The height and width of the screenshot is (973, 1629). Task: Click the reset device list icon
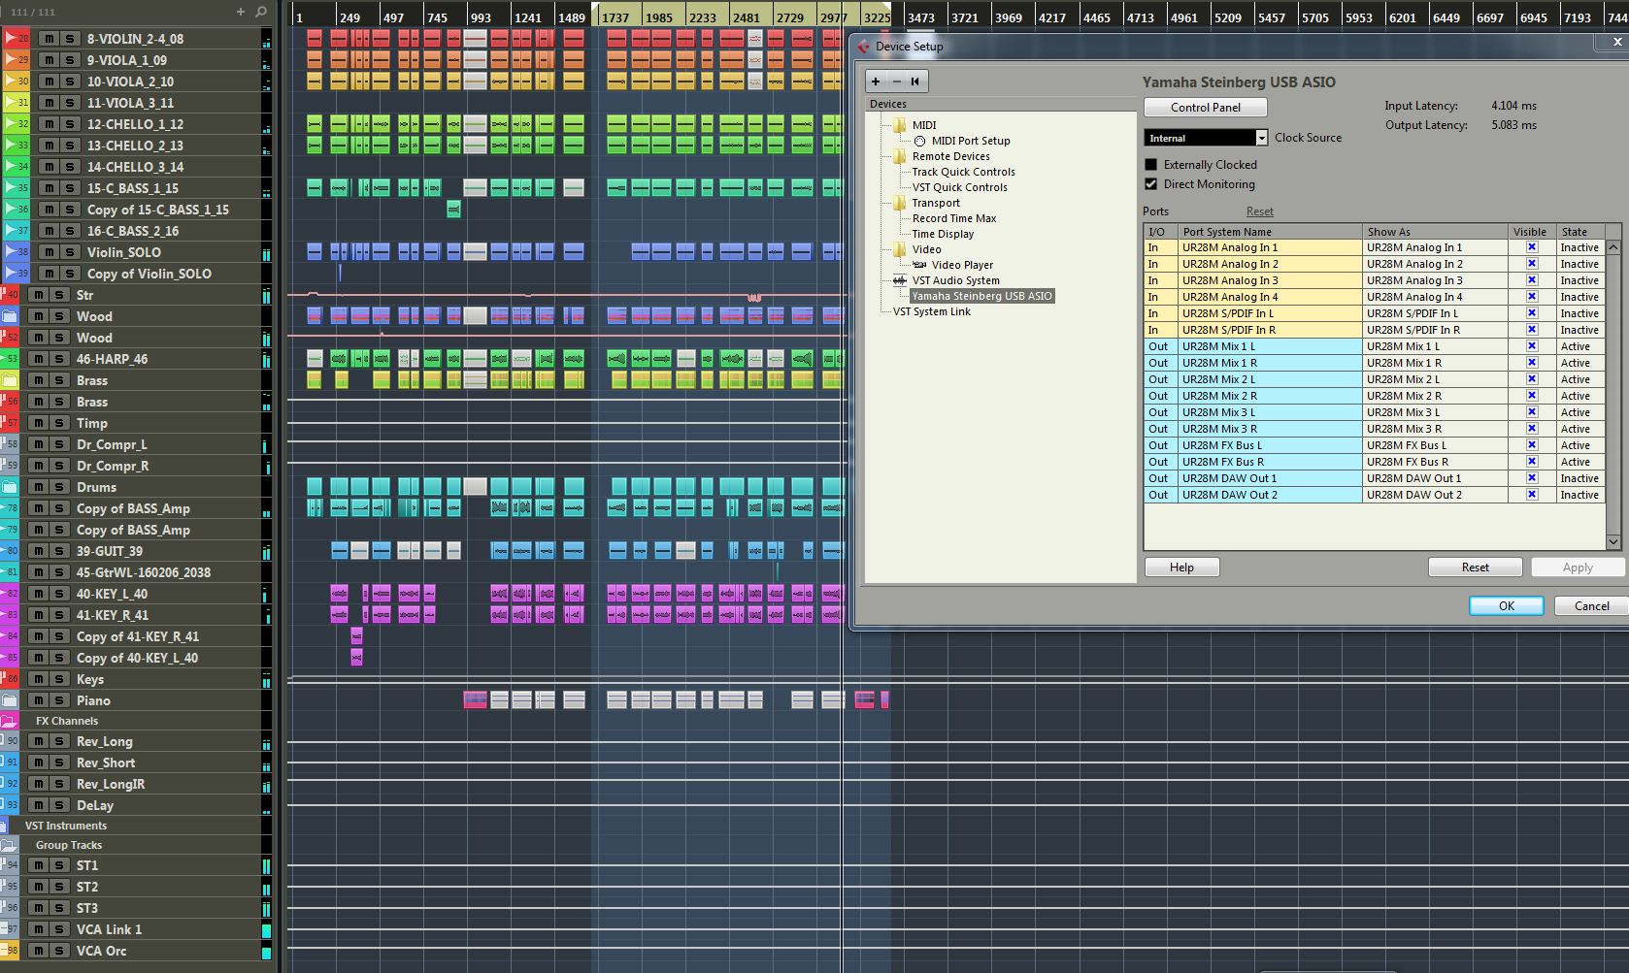pyautogui.click(x=915, y=81)
